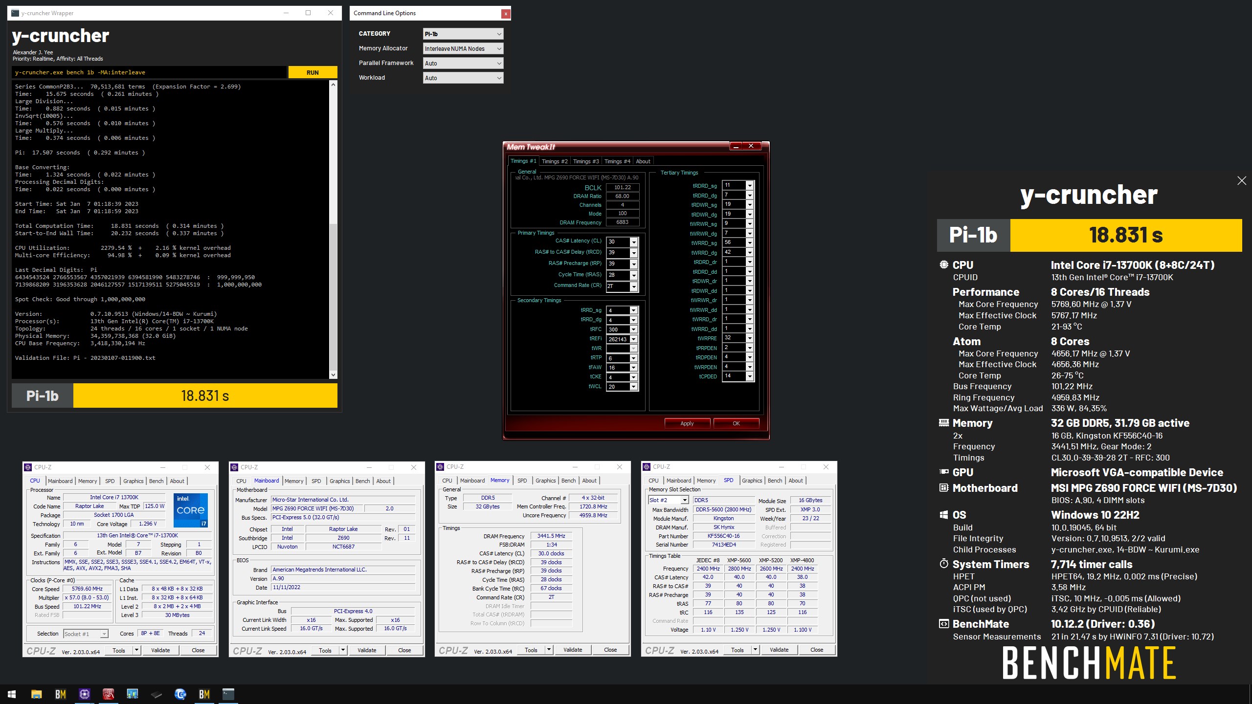Image resolution: width=1252 pixels, height=704 pixels.
Task: Expand the tWRPRE dropdown showing 32
Action: [x=750, y=338]
